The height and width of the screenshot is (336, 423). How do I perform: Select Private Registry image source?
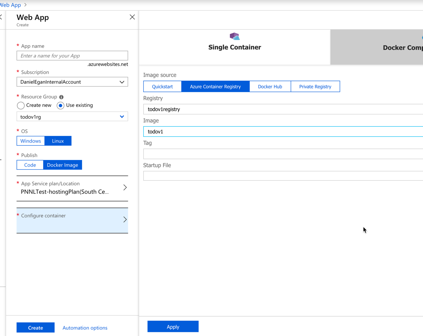[315, 87]
